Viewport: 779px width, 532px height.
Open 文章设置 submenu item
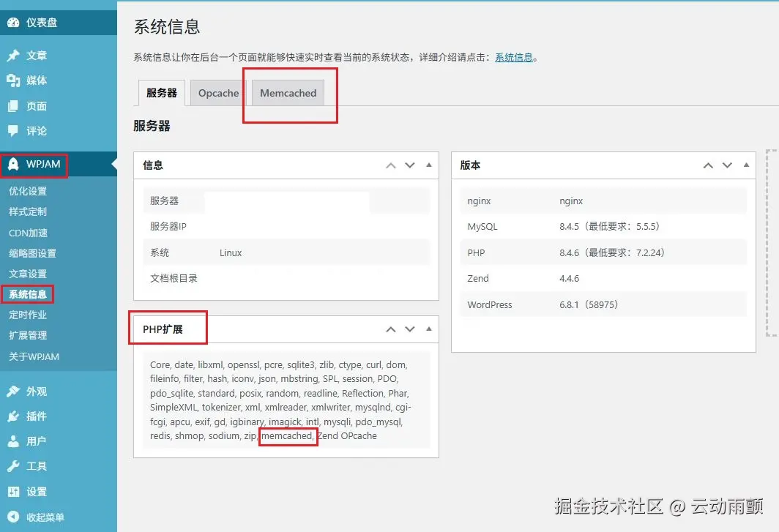click(28, 274)
